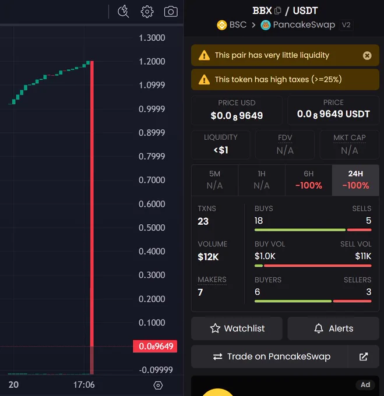Click the TXNS value 23
The height and width of the screenshot is (396, 384).
pos(203,221)
